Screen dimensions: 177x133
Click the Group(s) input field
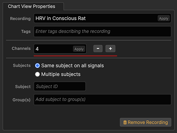102,99
